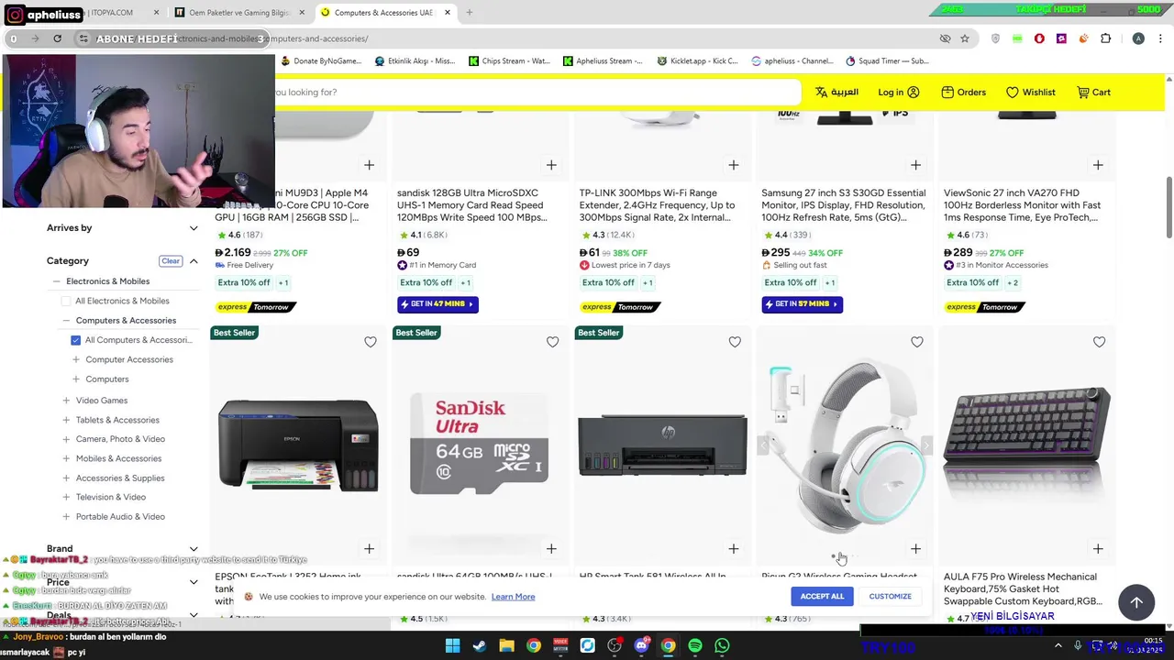
Task: Bookmark this page with the star icon
Action: pyautogui.click(x=965, y=38)
